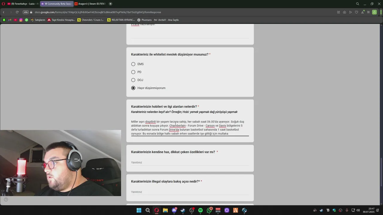Screen dimensions: 383x215
Task: Open Discord from the taskbar
Action: coord(174,210)
